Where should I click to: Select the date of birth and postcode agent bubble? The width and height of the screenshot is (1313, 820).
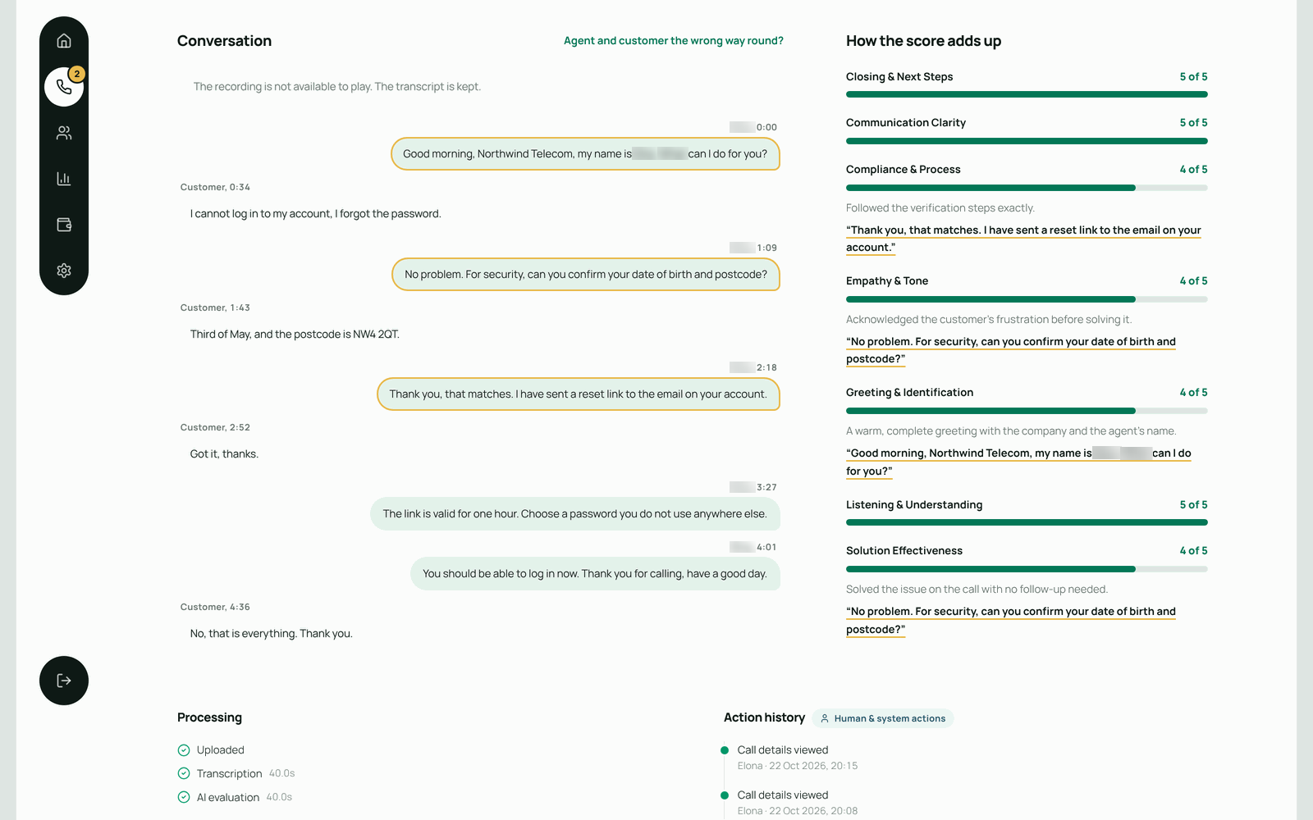click(586, 275)
